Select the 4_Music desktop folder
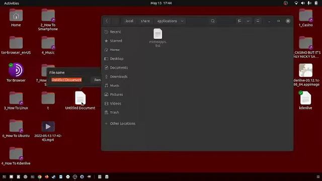 tap(48, 45)
